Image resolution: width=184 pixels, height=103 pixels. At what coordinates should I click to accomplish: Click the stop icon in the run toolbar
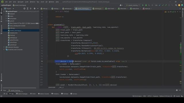coord(152,5)
